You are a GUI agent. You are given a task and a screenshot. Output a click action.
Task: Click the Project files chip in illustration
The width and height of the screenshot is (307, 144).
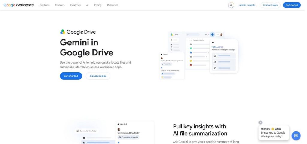[x=166, y=64]
